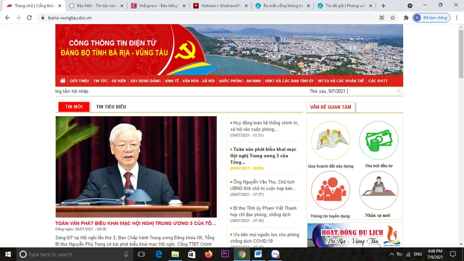
Task: Switch to the Tin đã gửi browser tab
Action: pos(344,6)
